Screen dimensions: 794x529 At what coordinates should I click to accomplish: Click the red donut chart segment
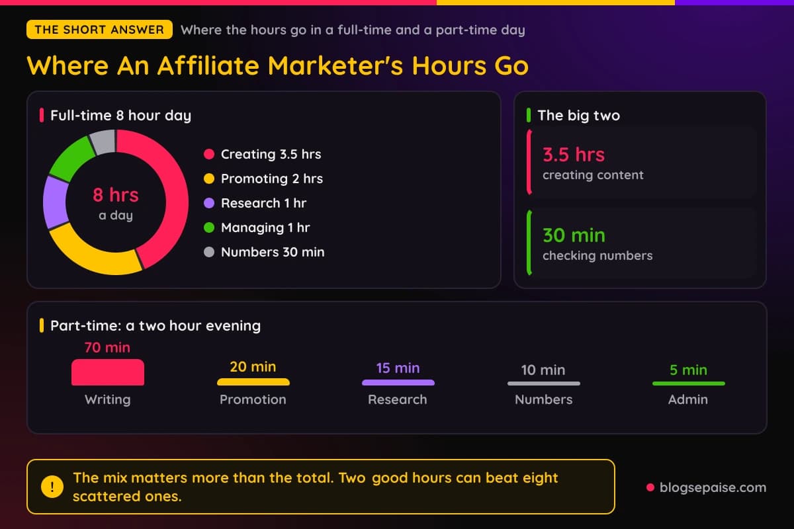pyautogui.click(x=175, y=192)
